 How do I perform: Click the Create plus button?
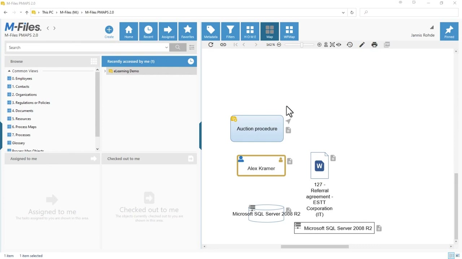(x=109, y=32)
